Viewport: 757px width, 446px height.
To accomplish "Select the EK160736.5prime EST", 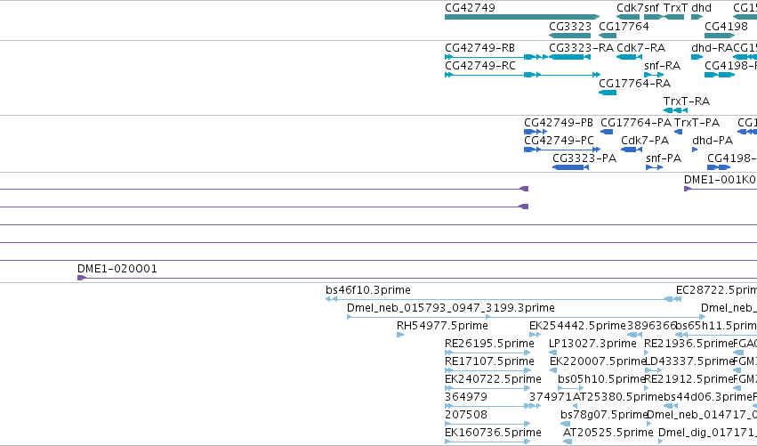I will coord(487,442).
